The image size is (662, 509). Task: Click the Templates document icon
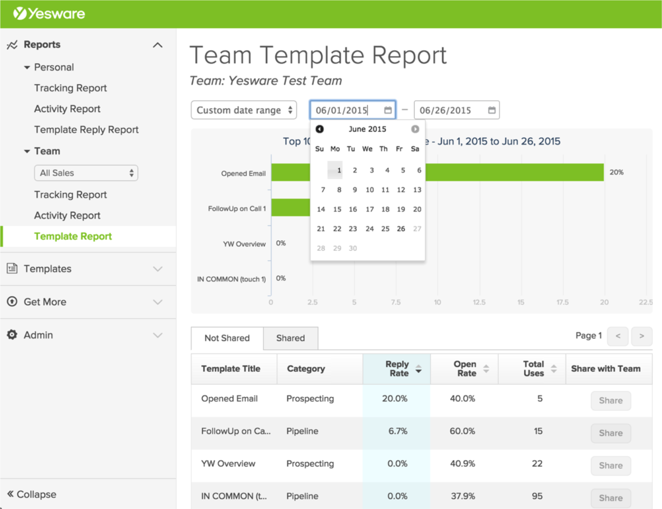tap(12, 268)
